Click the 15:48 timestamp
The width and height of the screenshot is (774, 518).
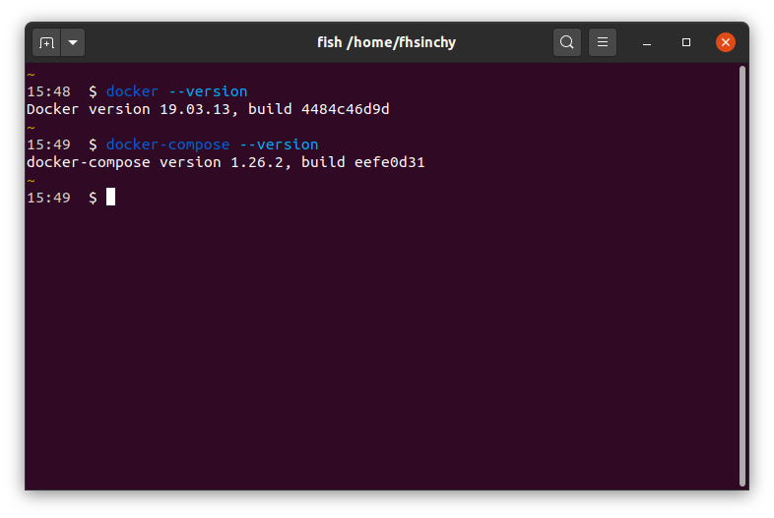click(x=48, y=91)
